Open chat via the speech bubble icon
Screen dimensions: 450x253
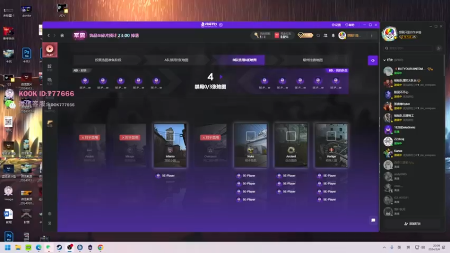pos(373,220)
